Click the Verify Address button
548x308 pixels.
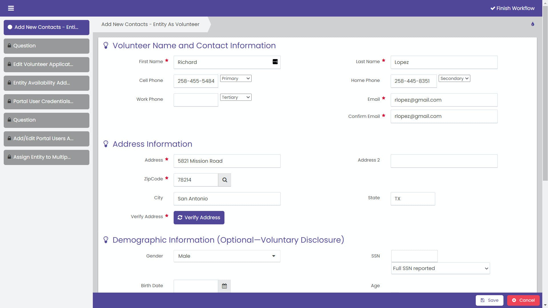click(x=199, y=218)
